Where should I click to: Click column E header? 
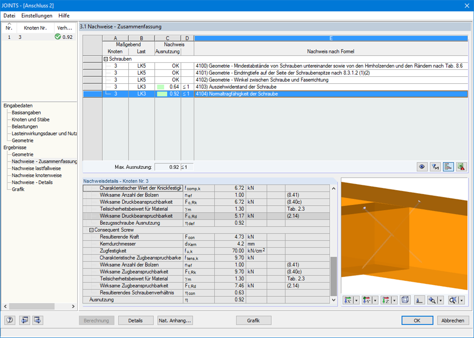331,38
